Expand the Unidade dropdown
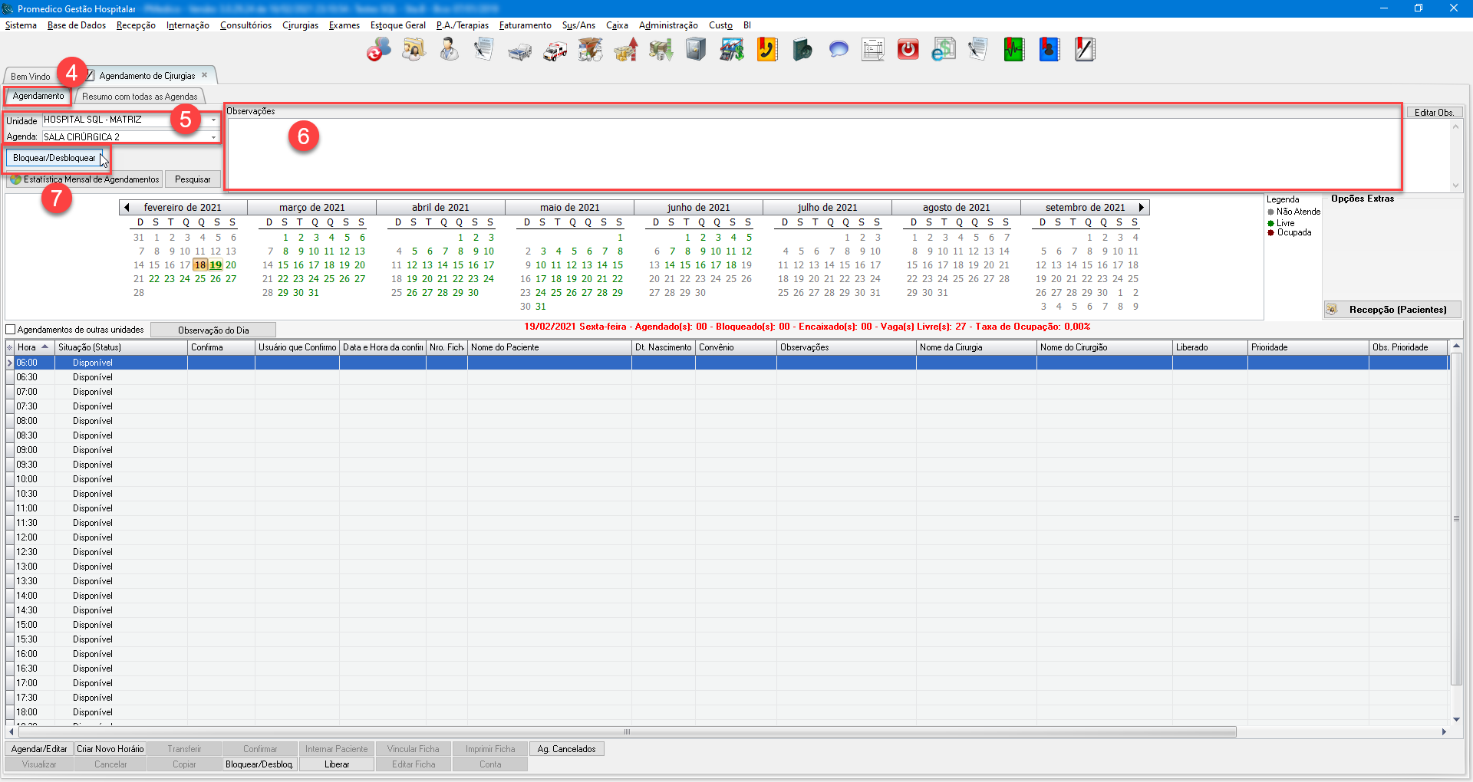The width and height of the screenshot is (1473, 782). point(213,120)
